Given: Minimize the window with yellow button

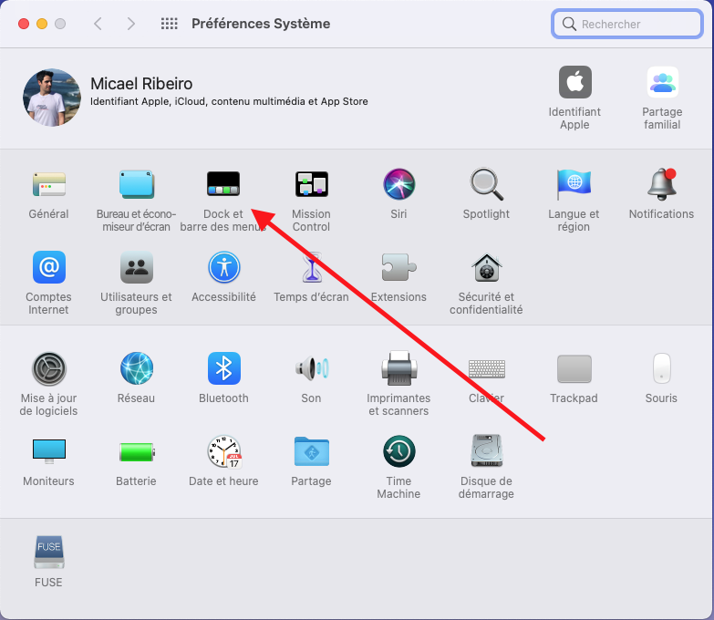Looking at the screenshot, I should pyautogui.click(x=42, y=24).
